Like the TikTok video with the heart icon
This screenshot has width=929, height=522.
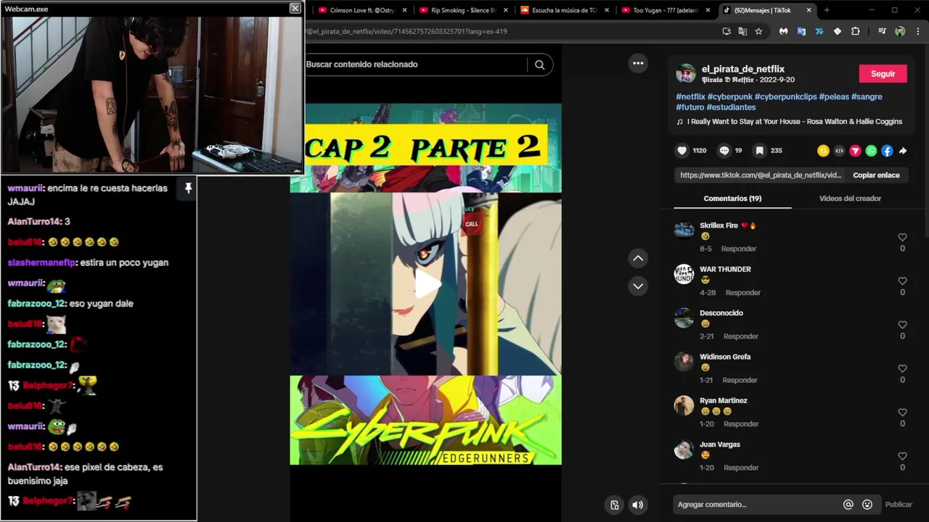pos(682,151)
